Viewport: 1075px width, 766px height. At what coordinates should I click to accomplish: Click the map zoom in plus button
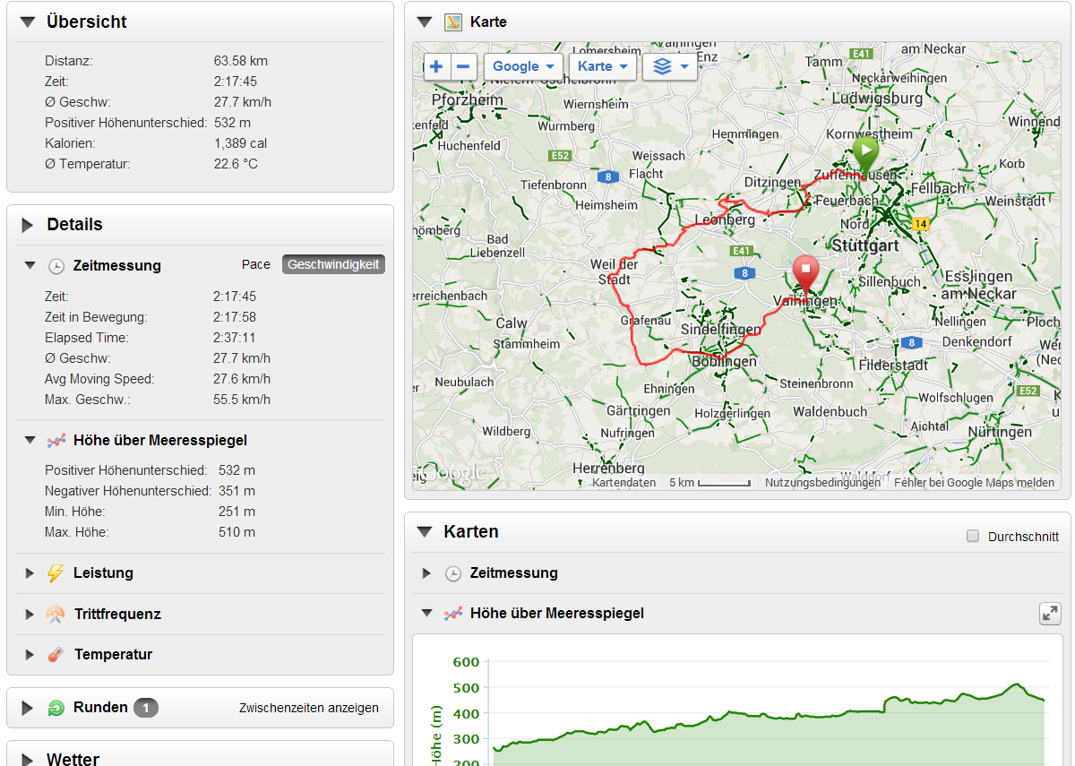pos(436,66)
